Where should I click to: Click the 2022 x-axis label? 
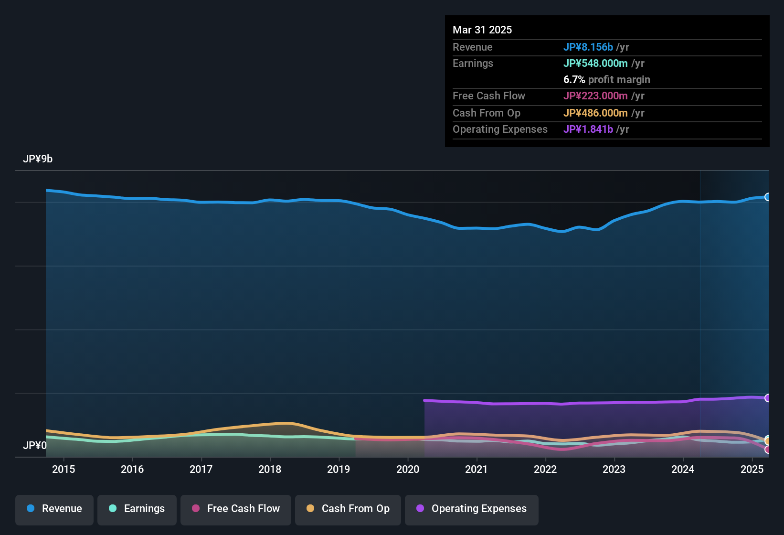pos(545,469)
